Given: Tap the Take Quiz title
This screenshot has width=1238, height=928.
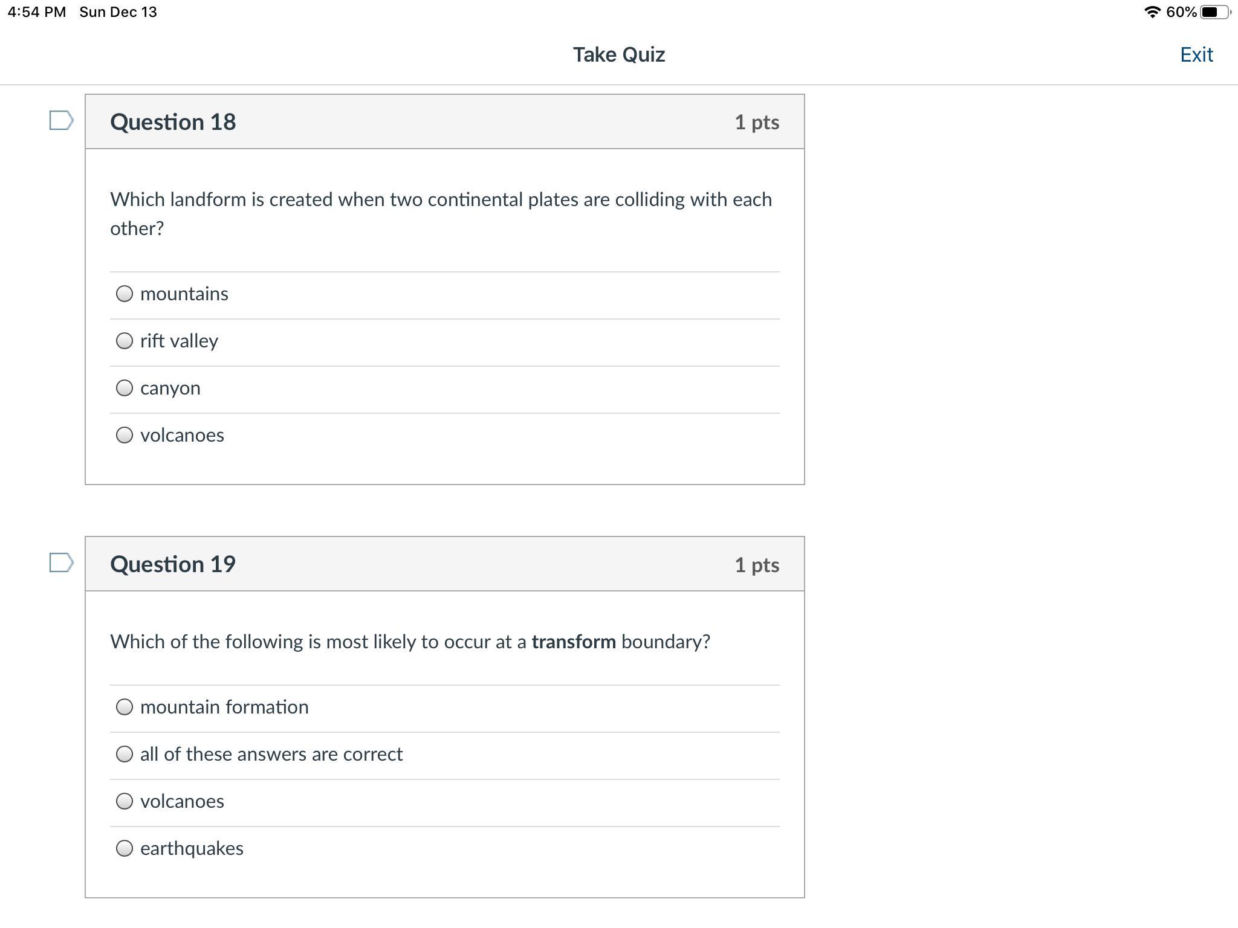Looking at the screenshot, I should point(619,54).
